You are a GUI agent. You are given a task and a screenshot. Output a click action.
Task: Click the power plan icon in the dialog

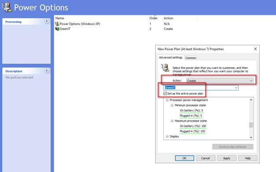(x=165, y=68)
